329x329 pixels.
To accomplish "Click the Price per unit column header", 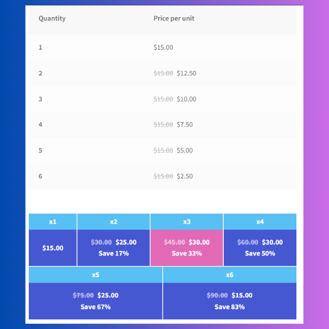I will tap(174, 19).
